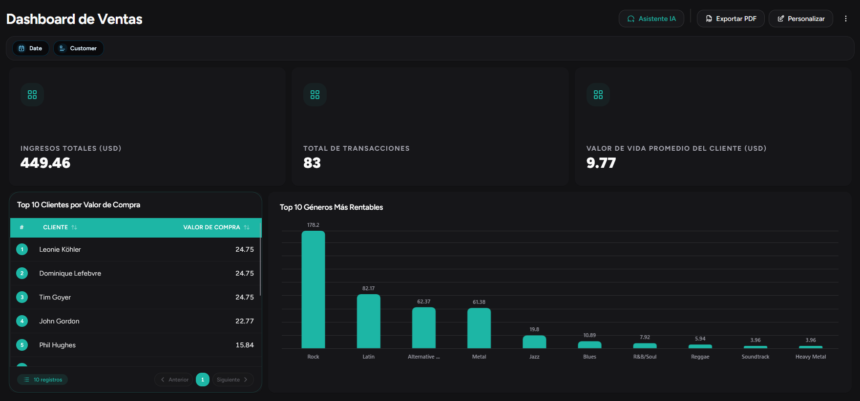Open the Date filter

pyautogui.click(x=30, y=48)
